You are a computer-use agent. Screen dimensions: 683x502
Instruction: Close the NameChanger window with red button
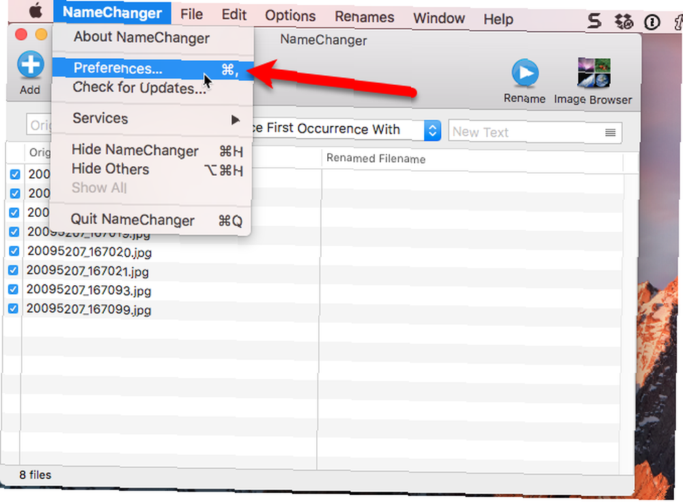point(21,34)
